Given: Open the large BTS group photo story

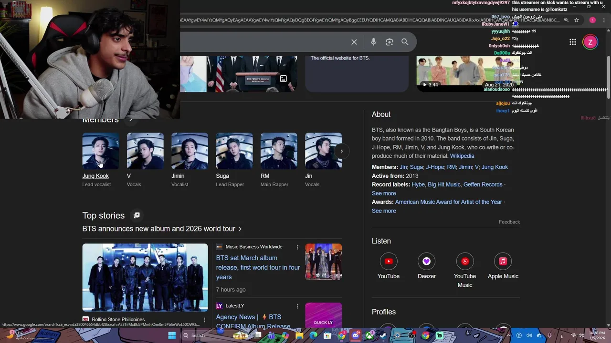Looking at the screenshot, I should pos(145,277).
